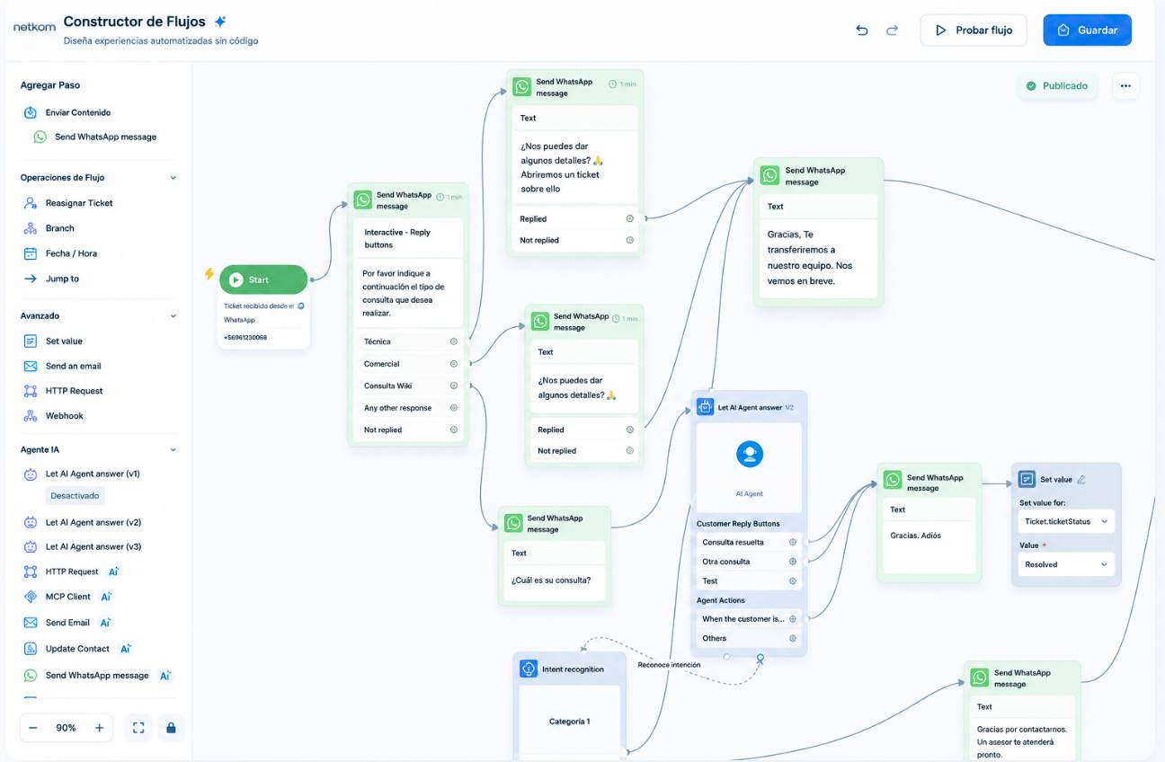Click the Send an email envelope icon

pyautogui.click(x=31, y=366)
